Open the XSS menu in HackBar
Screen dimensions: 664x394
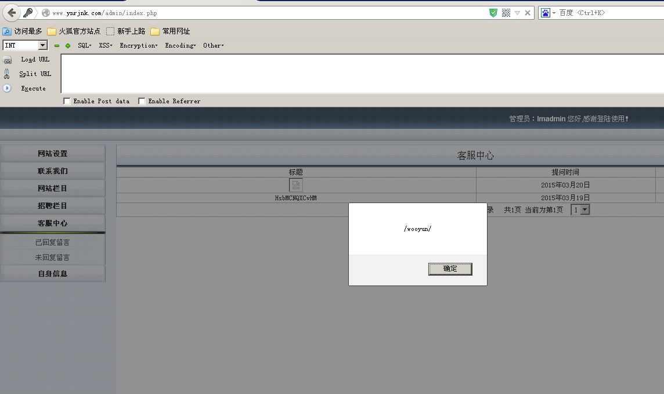(x=106, y=45)
